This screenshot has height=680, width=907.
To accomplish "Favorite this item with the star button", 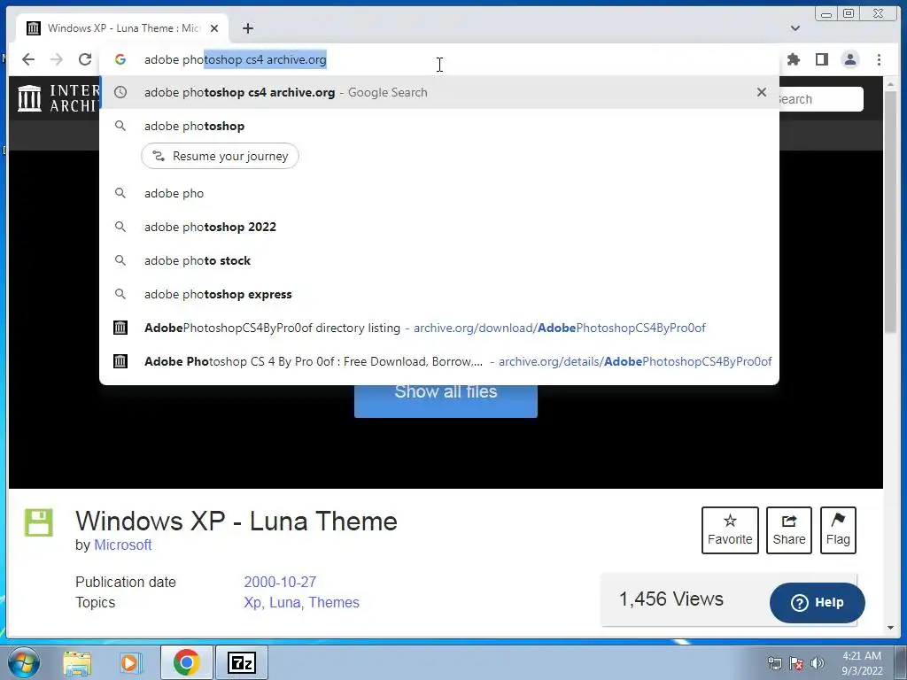I will 730,530.
